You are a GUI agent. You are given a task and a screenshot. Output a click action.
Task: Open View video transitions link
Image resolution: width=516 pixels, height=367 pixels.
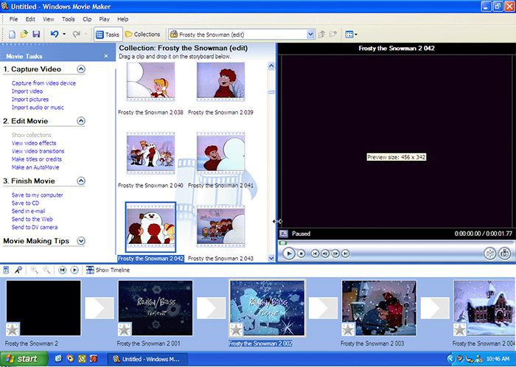tap(38, 151)
